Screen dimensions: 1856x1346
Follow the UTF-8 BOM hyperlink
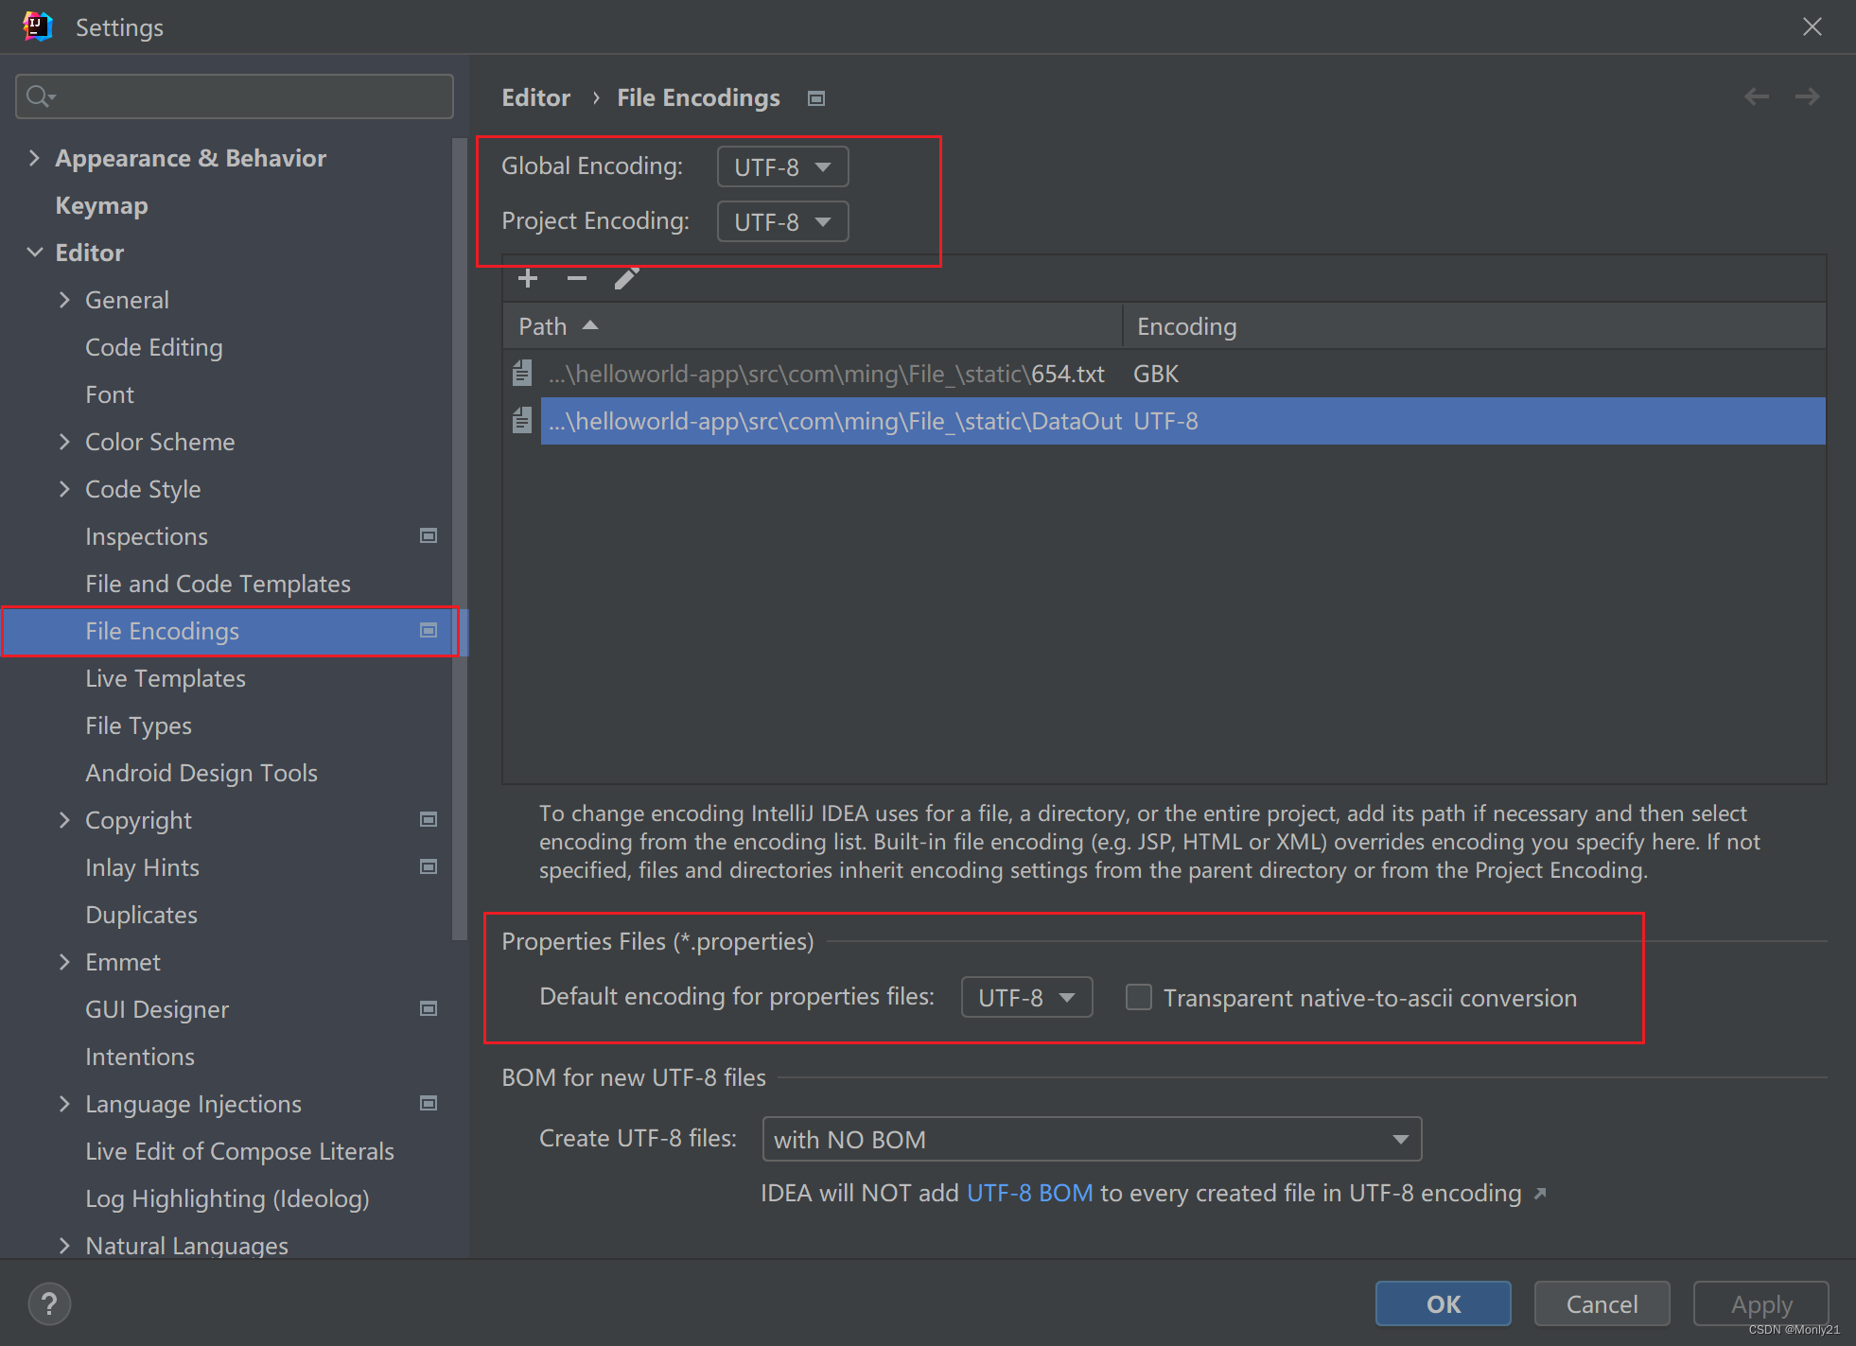1029,1194
